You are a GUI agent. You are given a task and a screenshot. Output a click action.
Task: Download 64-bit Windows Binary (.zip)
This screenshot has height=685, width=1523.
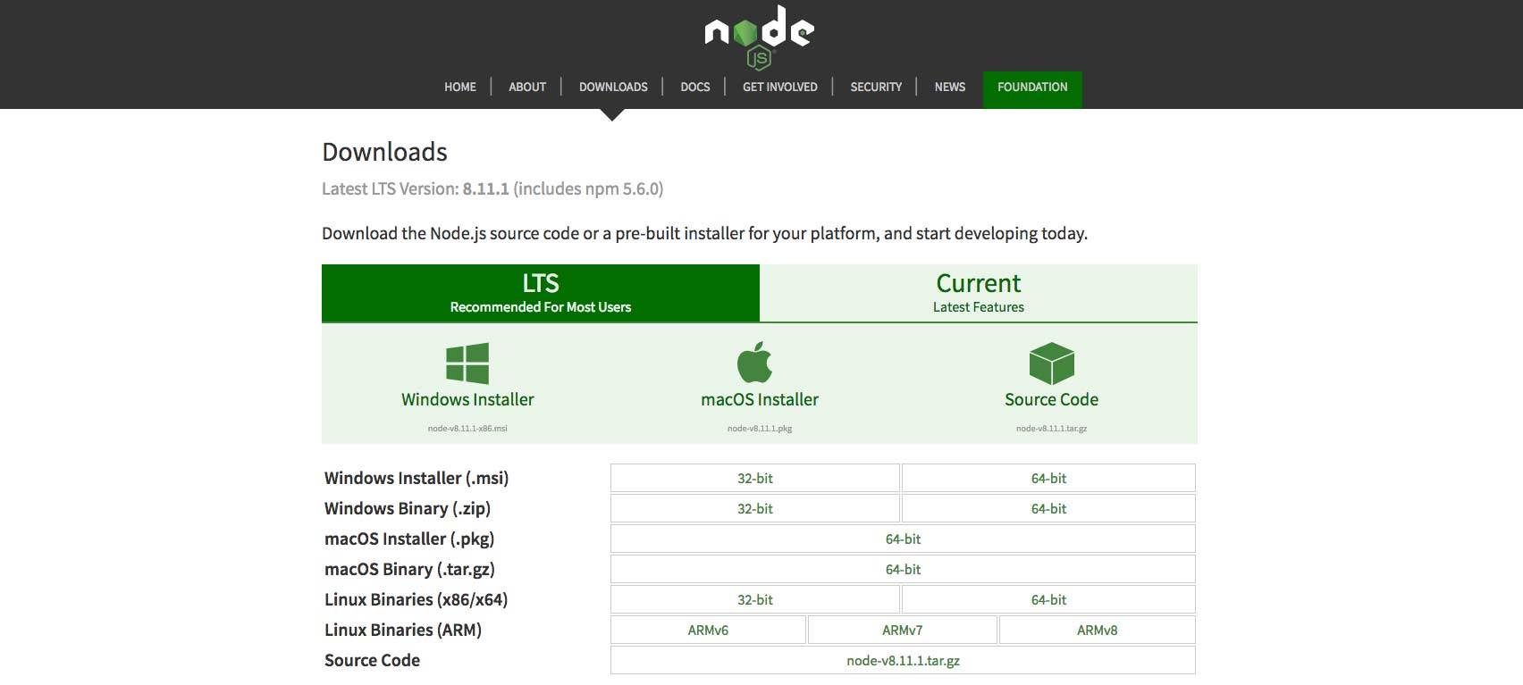click(1048, 508)
